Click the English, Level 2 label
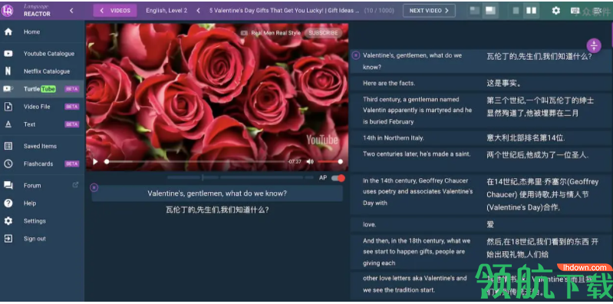 point(166,11)
